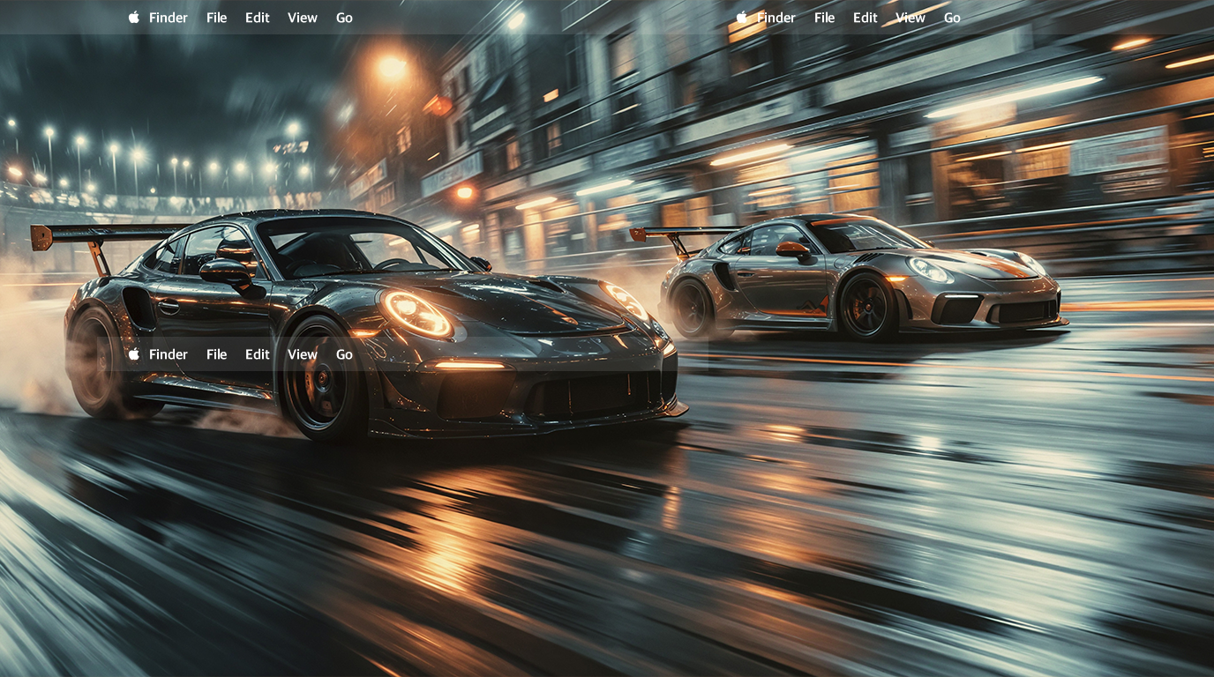Open Apple menu in menu bar over night sky

[x=134, y=18]
